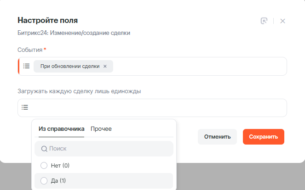Remove the При обновлении сделки chip
Viewport: 305px width, 190px height.
[x=105, y=66]
